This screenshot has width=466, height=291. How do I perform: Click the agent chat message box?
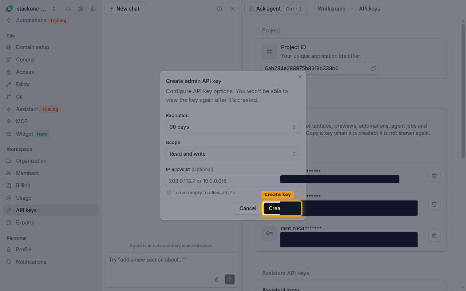coord(171,270)
